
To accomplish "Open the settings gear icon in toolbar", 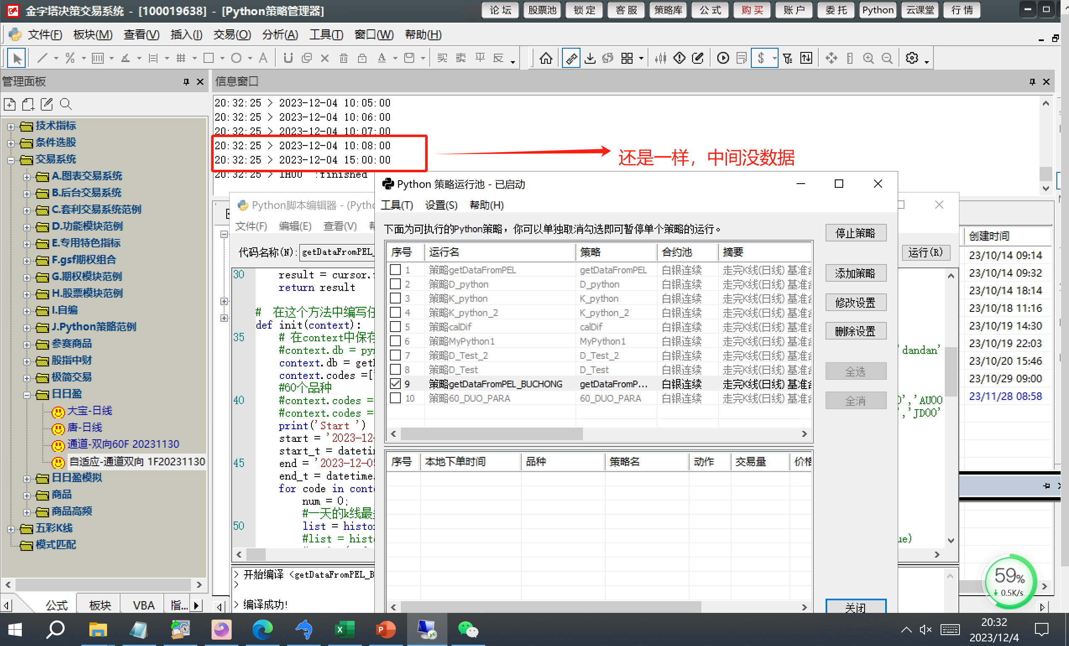I will coord(912,57).
